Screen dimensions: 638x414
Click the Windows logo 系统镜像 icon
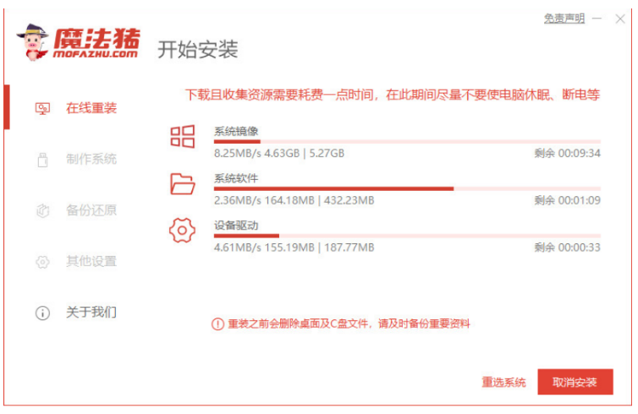tap(183, 136)
